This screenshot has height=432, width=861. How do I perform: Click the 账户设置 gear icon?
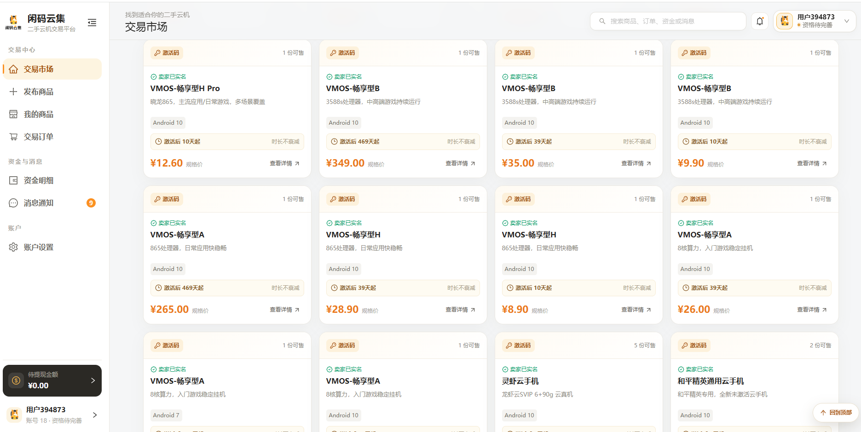(x=13, y=247)
